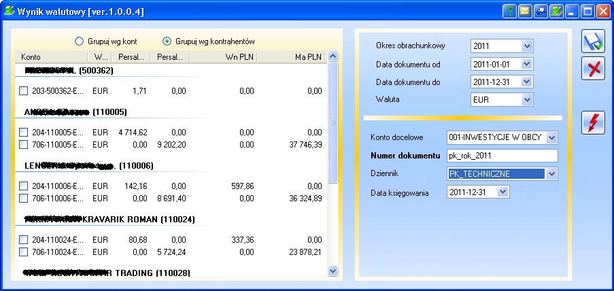This screenshot has height=291, width=614.
Task: Check the box for account 203-500362-E
Action: (24, 91)
